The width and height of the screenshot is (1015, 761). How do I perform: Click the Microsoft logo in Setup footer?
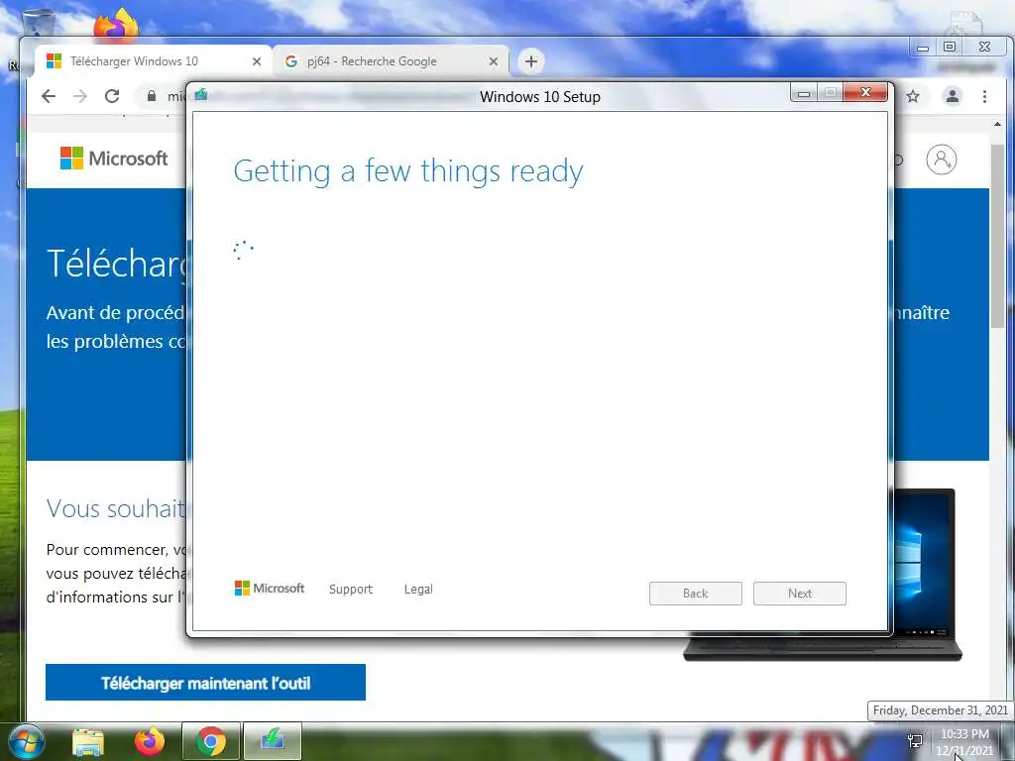(270, 589)
